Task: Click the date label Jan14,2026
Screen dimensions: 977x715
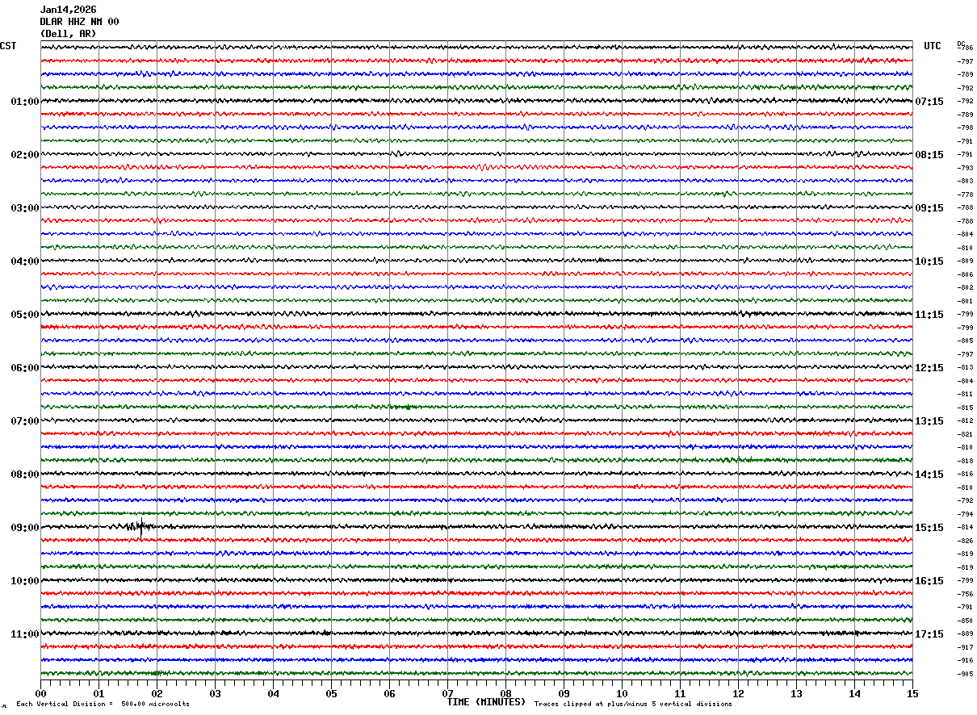Action: click(68, 10)
